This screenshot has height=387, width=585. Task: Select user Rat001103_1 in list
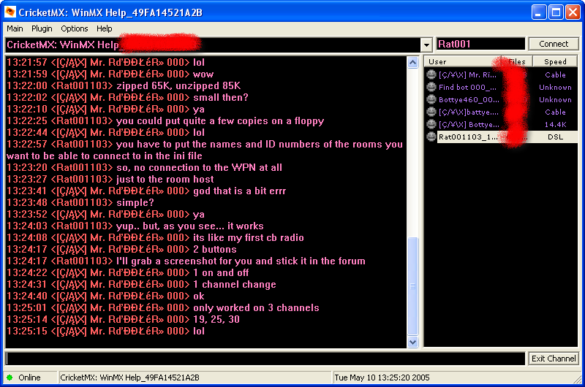click(468, 137)
